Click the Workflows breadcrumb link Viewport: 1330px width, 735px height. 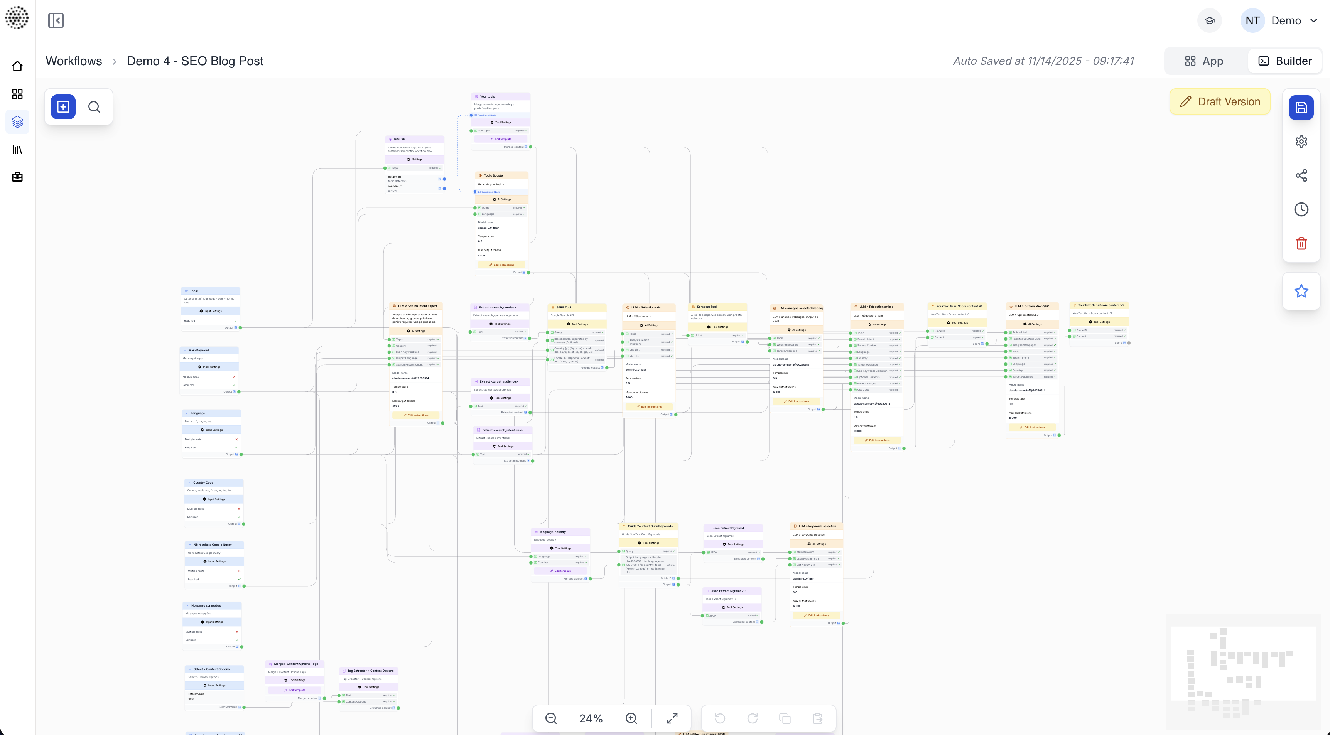[x=74, y=61]
